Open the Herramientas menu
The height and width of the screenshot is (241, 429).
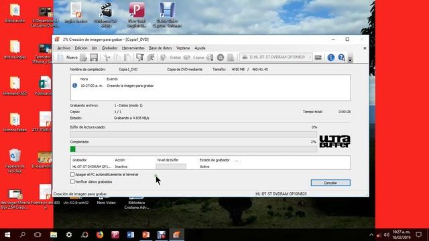click(133, 48)
